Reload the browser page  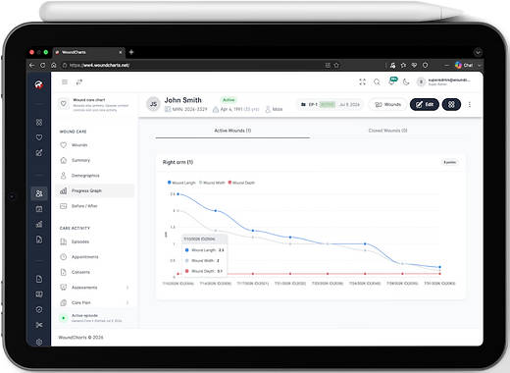[x=43, y=65]
